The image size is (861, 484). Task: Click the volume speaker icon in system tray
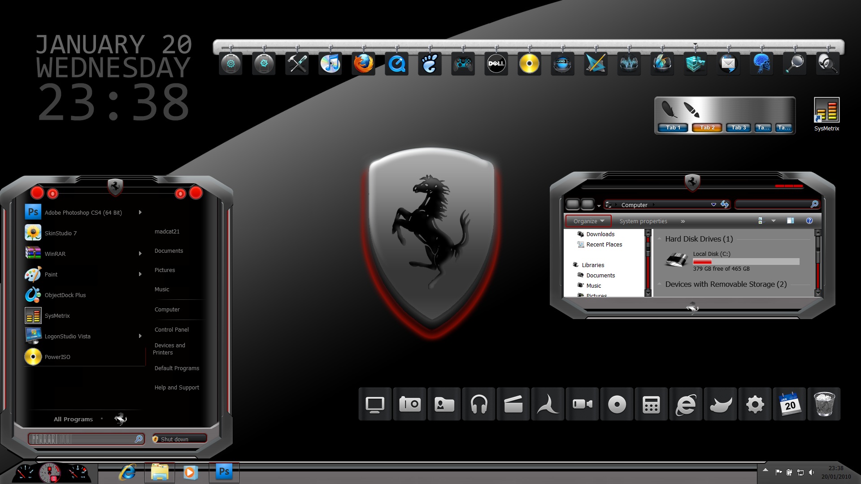[811, 472]
